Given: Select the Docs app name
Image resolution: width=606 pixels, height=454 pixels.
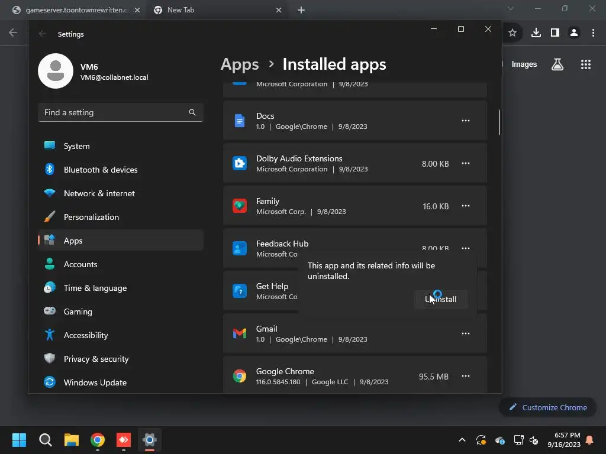Looking at the screenshot, I should [x=265, y=116].
